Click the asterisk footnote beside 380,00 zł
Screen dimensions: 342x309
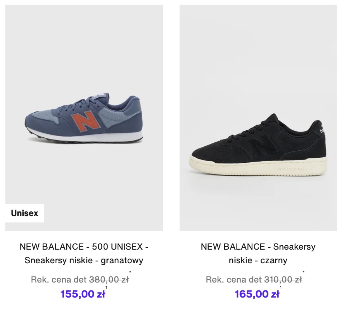[130, 273]
